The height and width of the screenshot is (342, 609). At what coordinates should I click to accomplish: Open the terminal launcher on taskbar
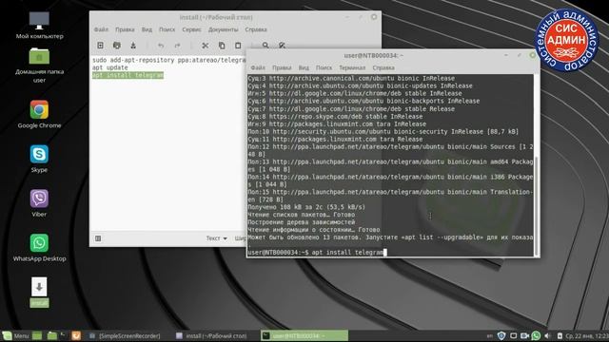(63, 335)
